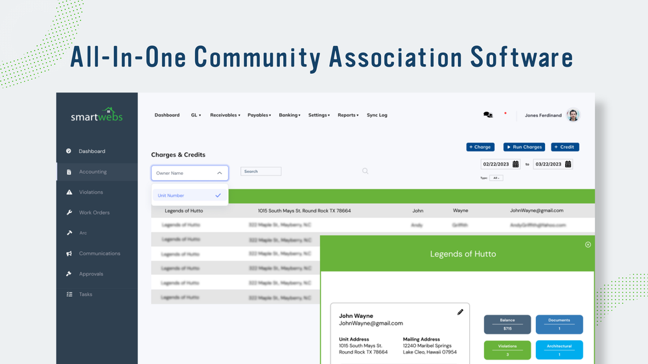Open the Receivables dropdown menu
The image size is (648, 364).
[x=225, y=115]
